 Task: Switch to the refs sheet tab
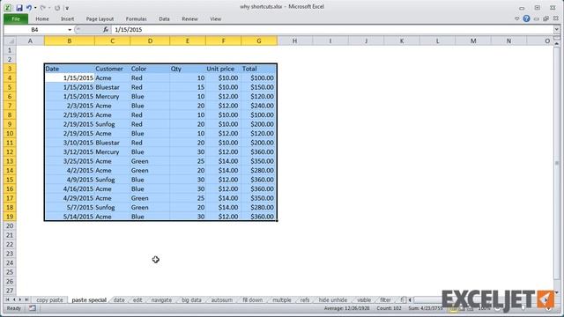(305, 299)
